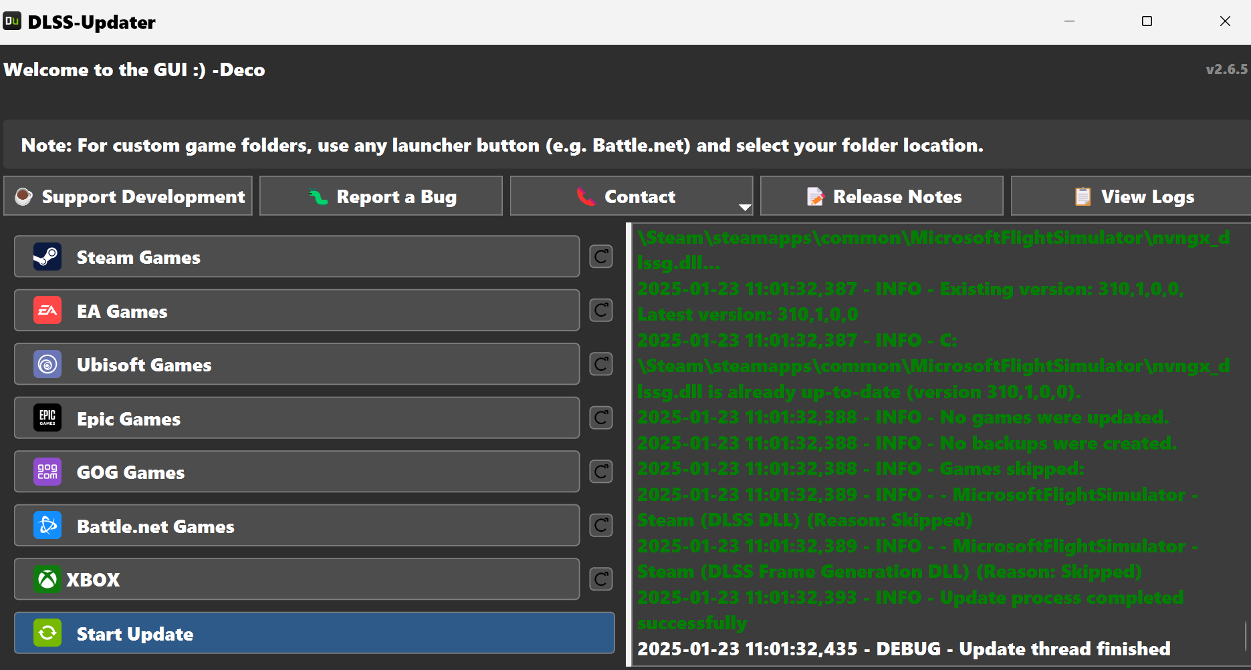This screenshot has width=1251, height=670.
Task: Click the "Update thread finished" DEBUG log line
Action: [x=904, y=649]
